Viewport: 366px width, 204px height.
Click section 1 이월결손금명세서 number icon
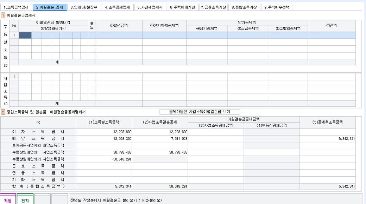click(3, 15)
